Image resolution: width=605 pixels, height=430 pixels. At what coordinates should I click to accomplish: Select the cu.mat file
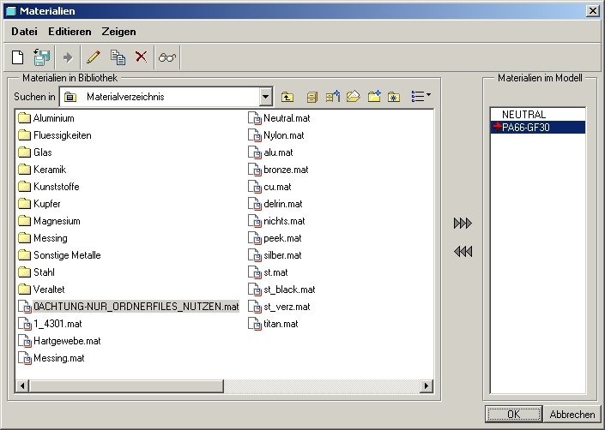click(269, 187)
